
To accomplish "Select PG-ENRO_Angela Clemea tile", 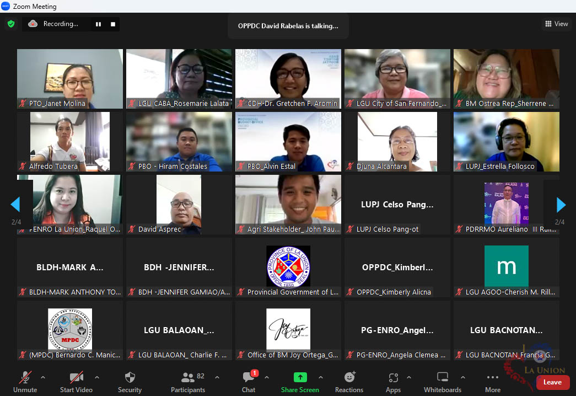I will [397, 330].
